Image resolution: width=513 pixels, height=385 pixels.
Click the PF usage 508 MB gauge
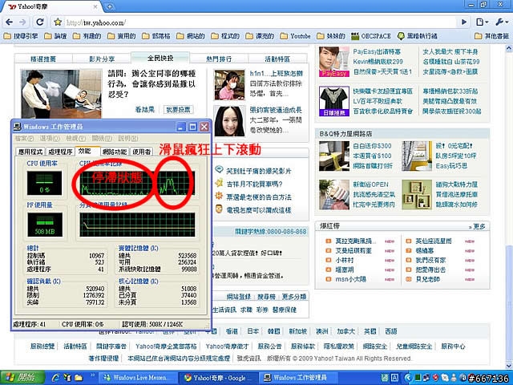pos(45,225)
